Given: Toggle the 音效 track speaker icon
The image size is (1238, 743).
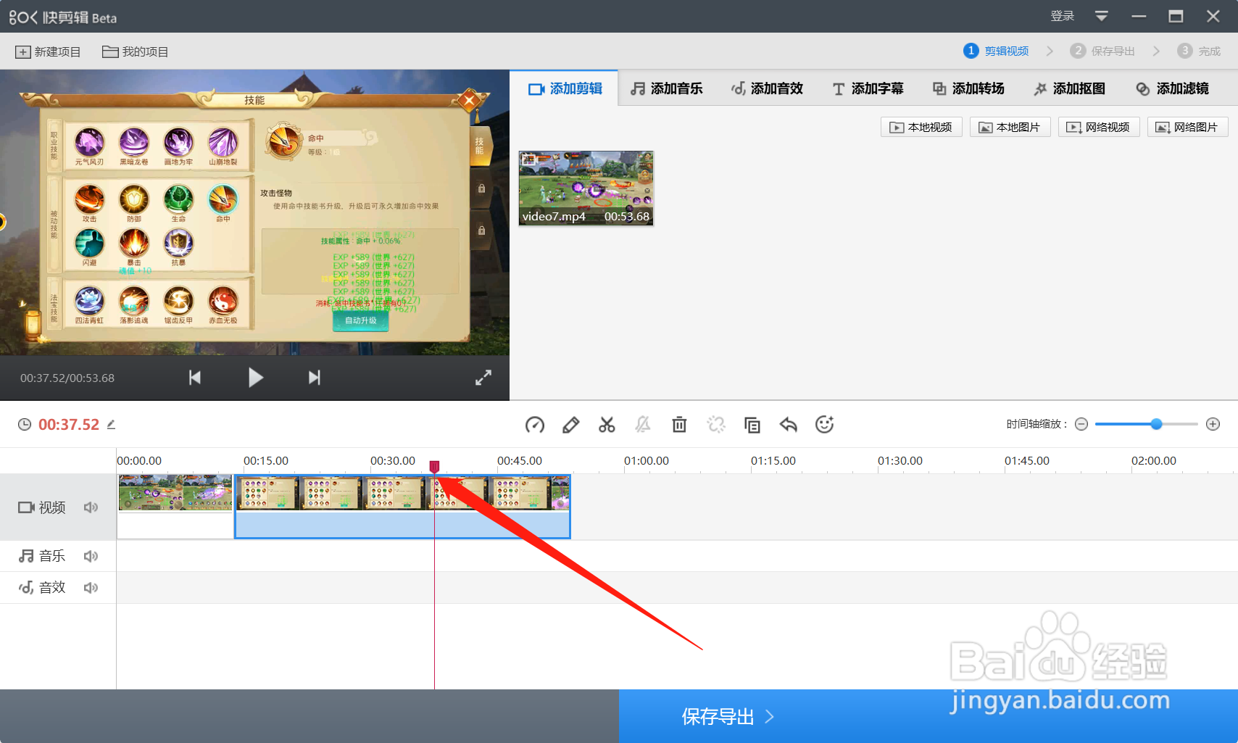Looking at the screenshot, I should click(91, 587).
